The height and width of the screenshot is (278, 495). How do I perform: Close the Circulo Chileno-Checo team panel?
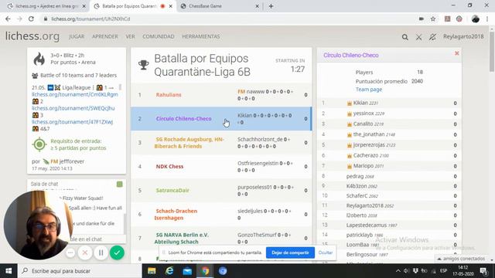pyautogui.click(x=456, y=53)
